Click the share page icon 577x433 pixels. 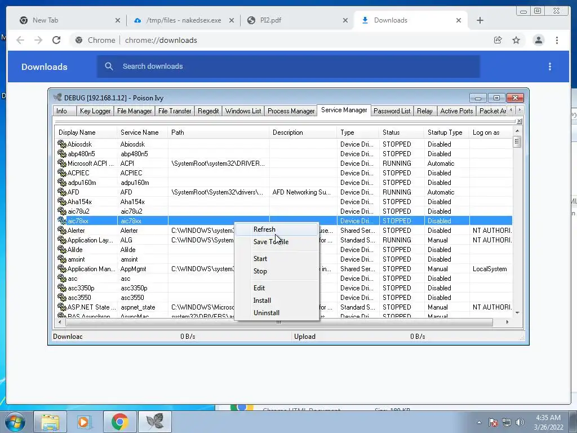pos(498,40)
